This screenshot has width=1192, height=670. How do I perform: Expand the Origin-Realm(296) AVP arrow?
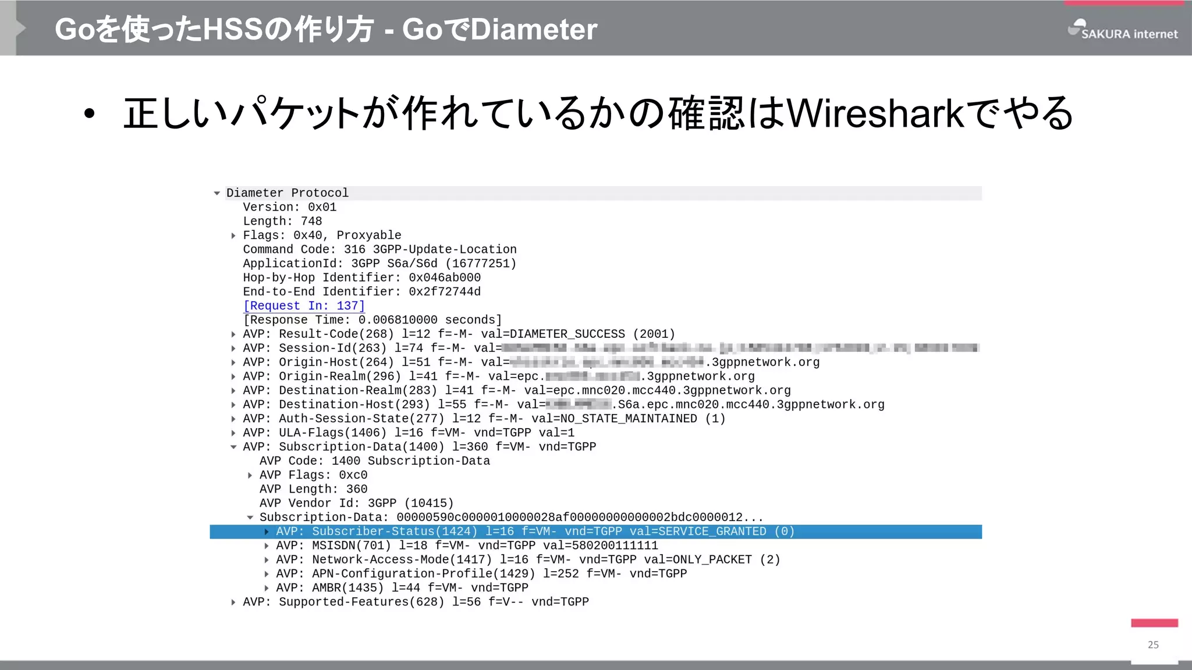tap(233, 377)
